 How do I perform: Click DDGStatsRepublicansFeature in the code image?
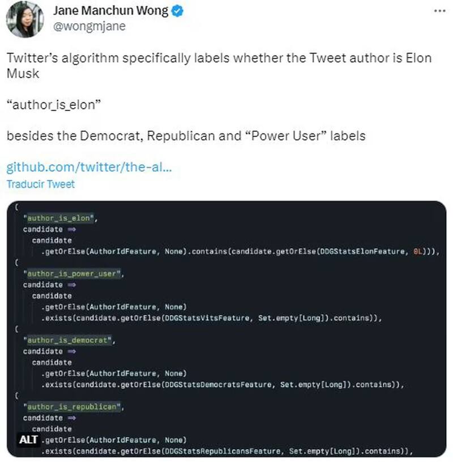pos(221,451)
